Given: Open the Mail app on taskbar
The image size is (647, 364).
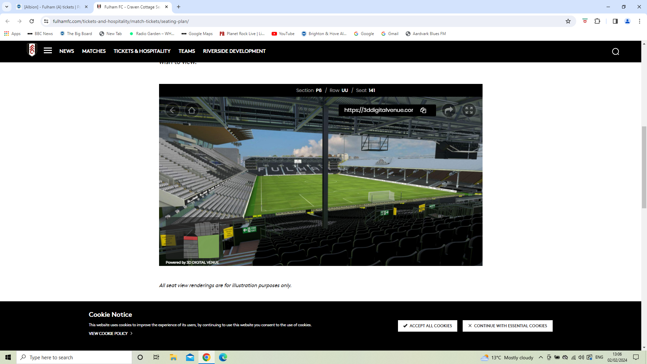Looking at the screenshot, I should pos(190,357).
